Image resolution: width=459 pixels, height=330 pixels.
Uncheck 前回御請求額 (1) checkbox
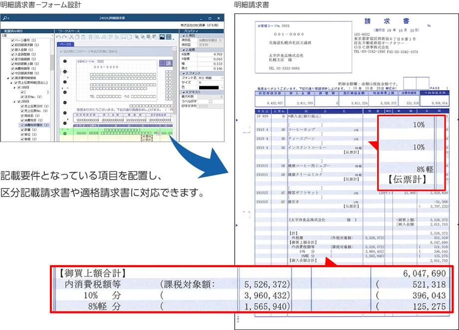click(12, 45)
